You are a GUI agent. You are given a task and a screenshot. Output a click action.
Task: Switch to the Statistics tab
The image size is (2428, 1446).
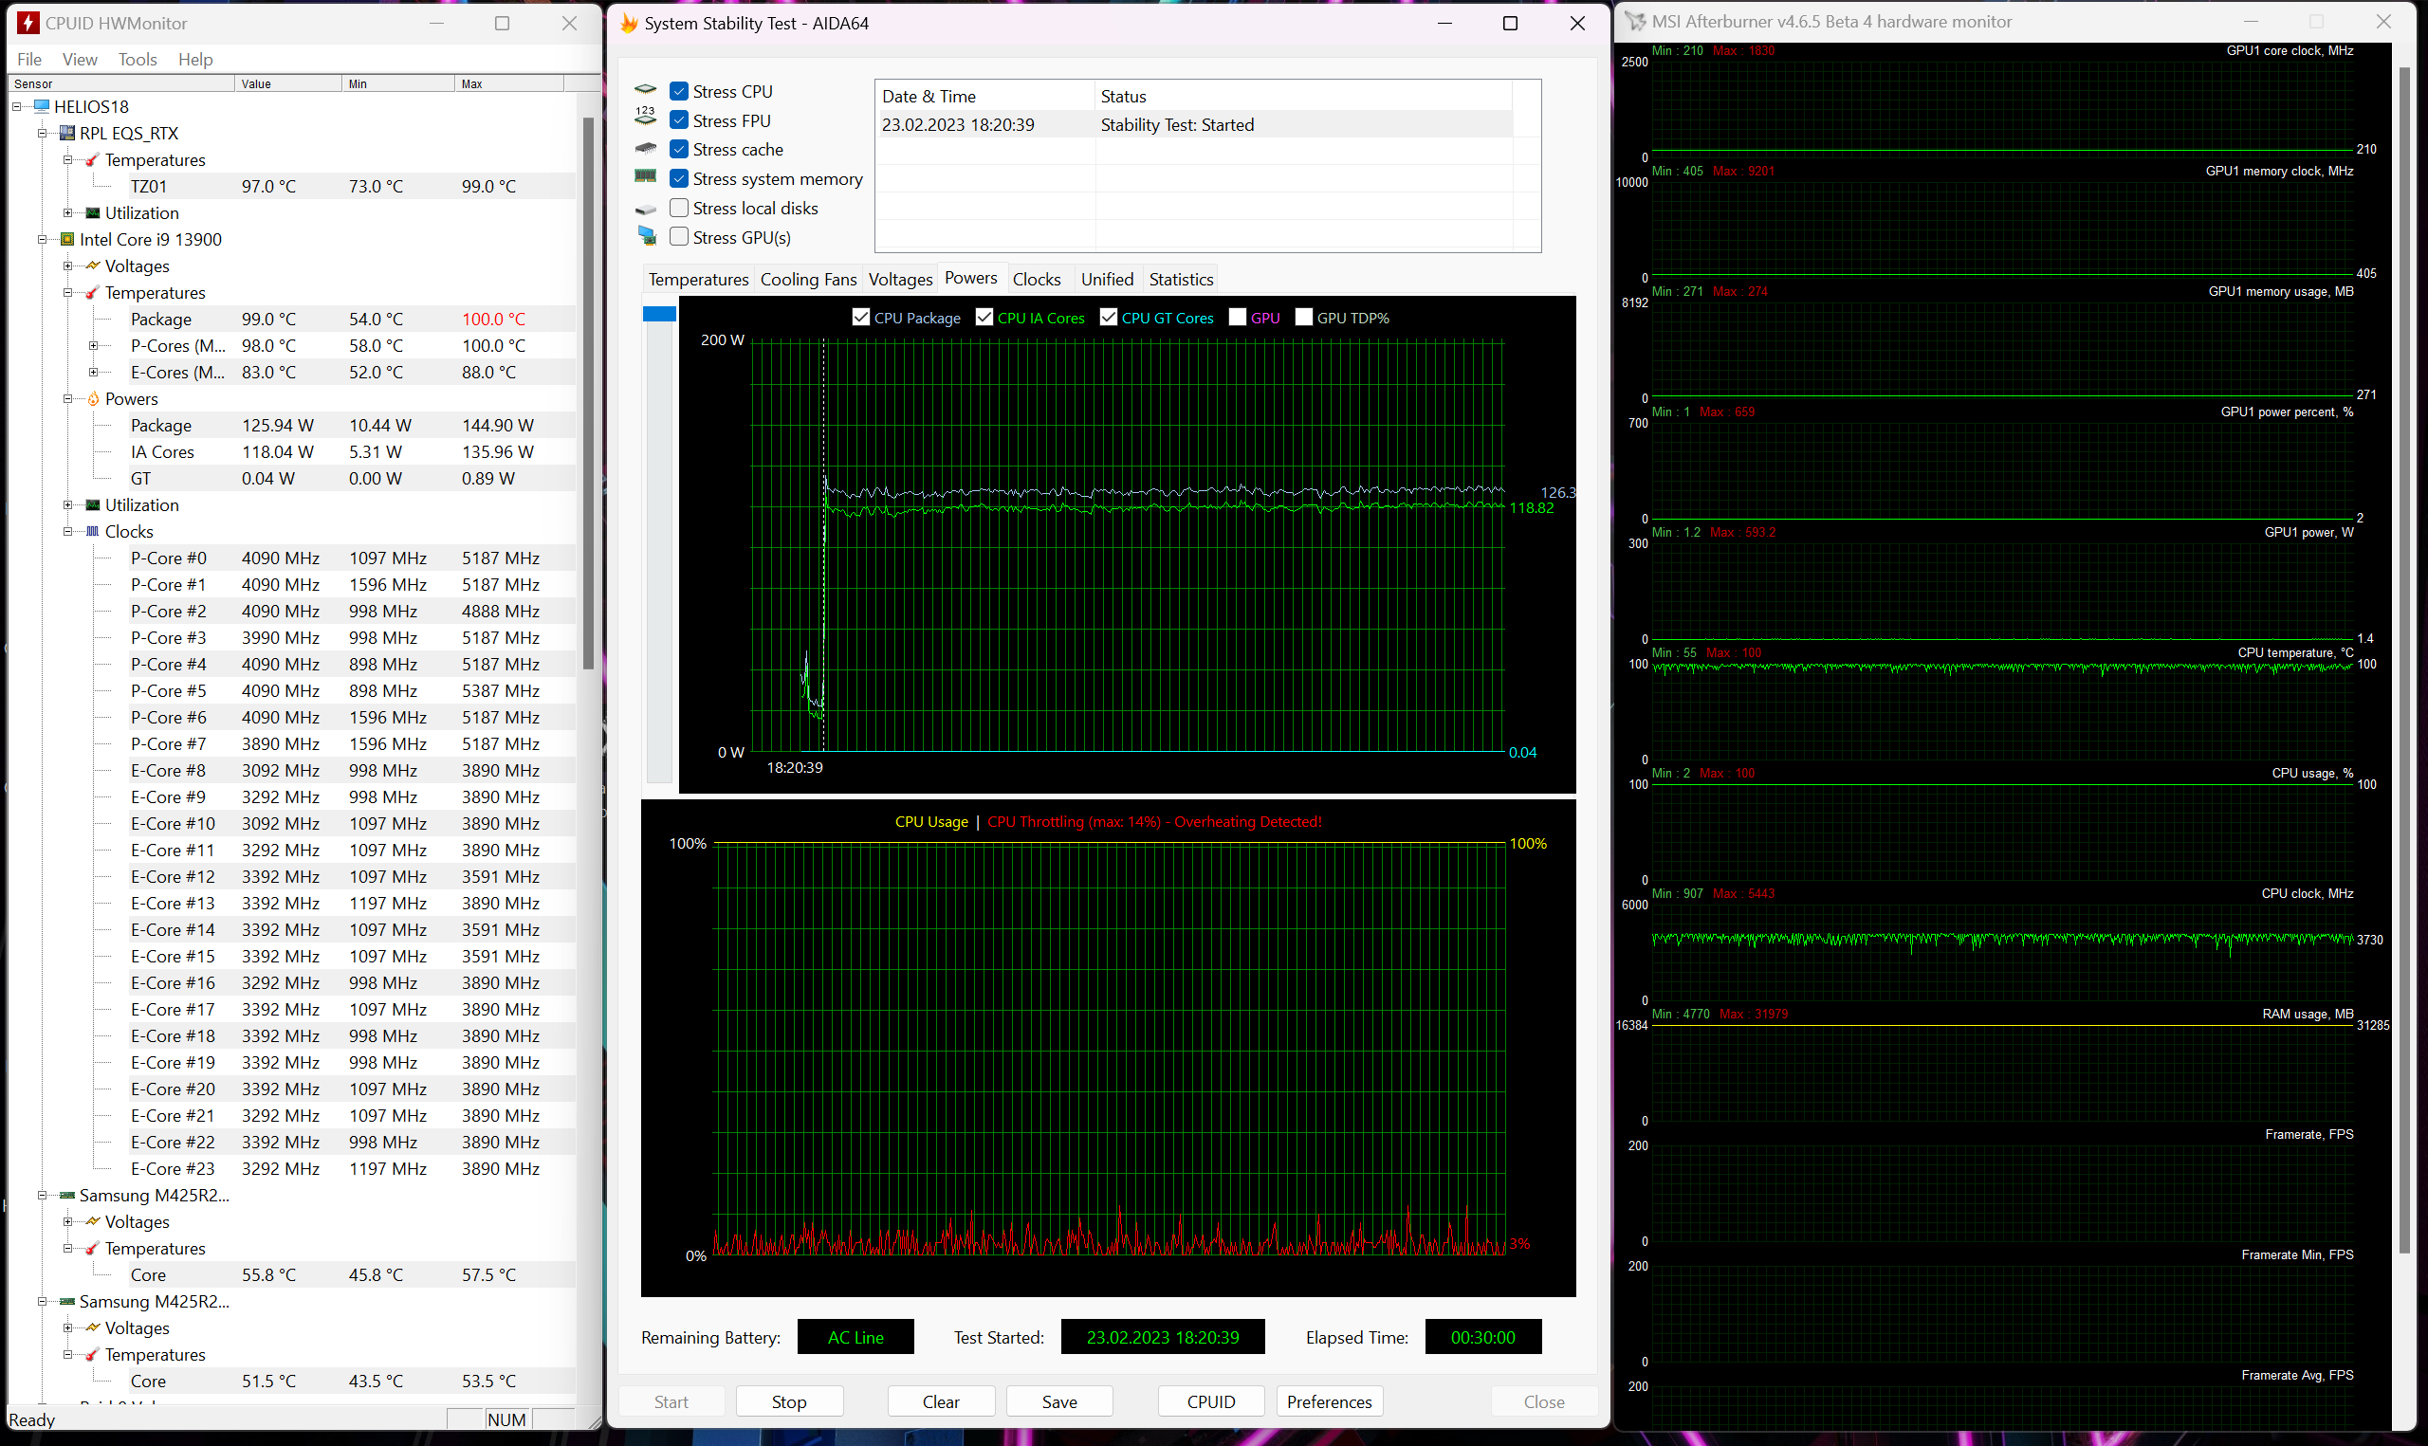click(1180, 280)
